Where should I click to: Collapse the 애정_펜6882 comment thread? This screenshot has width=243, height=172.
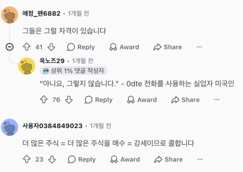pos(10,47)
